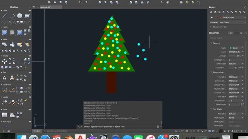Add a new drawing tab with plus
This screenshot has height=139, width=248.
(38, 7)
